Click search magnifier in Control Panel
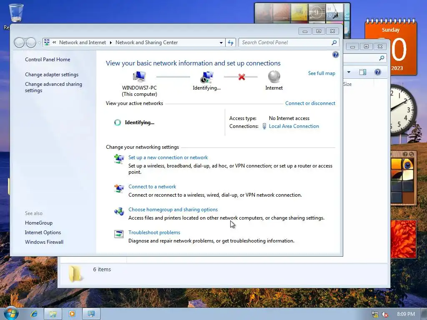 [x=334, y=42]
